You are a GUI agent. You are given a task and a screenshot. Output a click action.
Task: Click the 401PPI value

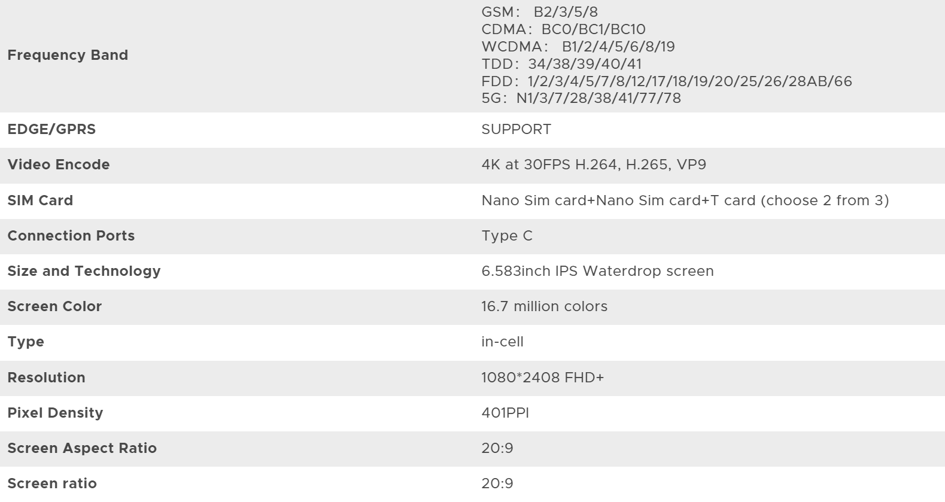coord(505,413)
